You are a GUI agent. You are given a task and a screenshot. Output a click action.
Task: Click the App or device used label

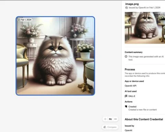click(x=134, y=81)
